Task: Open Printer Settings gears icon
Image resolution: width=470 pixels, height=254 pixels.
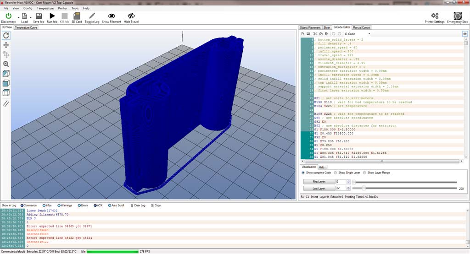Action: click(x=435, y=16)
